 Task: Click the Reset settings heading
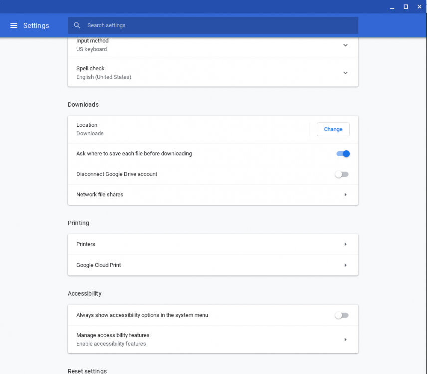click(x=87, y=371)
